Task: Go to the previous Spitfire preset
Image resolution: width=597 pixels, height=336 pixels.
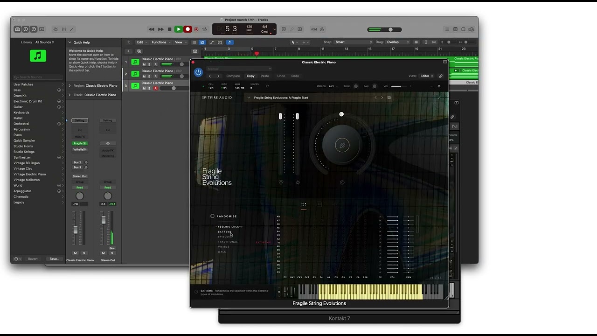Action: tap(375, 98)
